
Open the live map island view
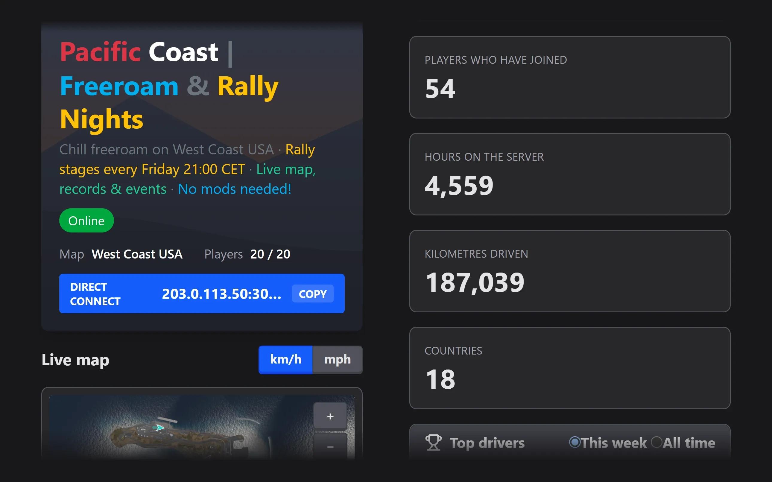pyautogui.click(x=202, y=427)
